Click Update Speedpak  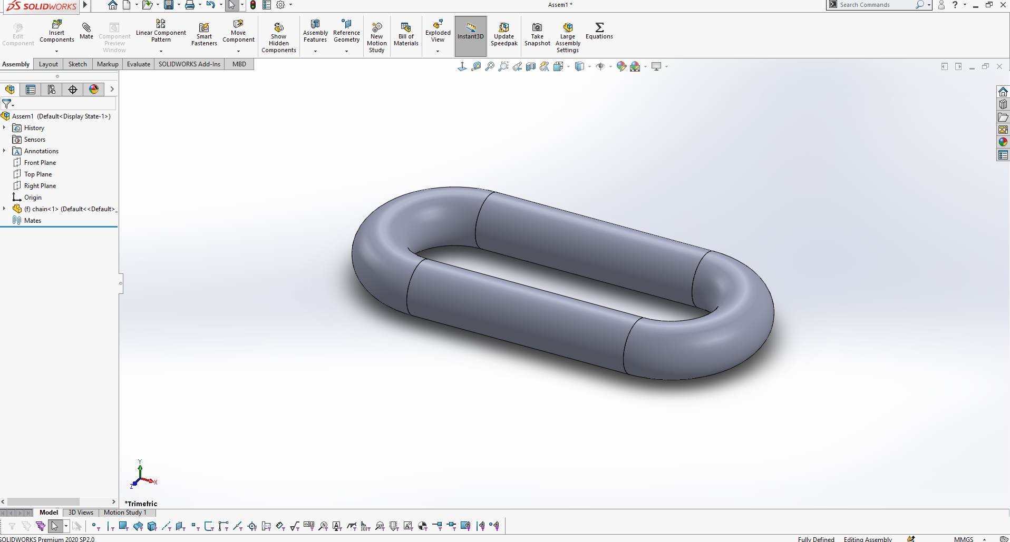click(504, 34)
